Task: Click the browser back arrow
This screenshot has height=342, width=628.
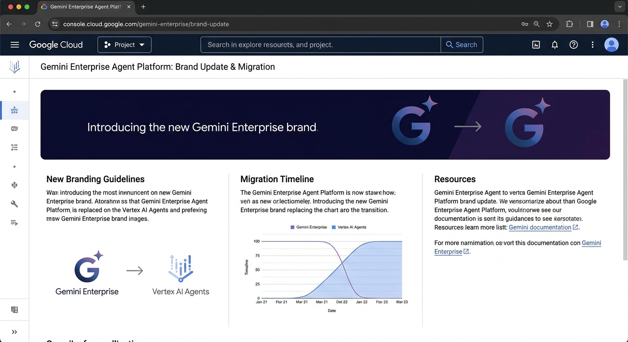Action: (x=9, y=24)
